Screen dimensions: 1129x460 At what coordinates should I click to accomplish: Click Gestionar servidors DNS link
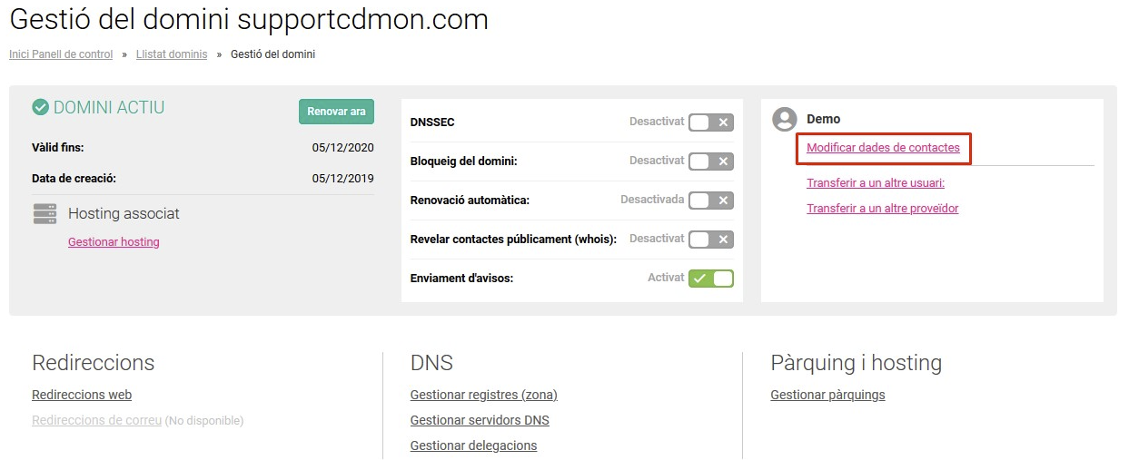click(x=480, y=420)
